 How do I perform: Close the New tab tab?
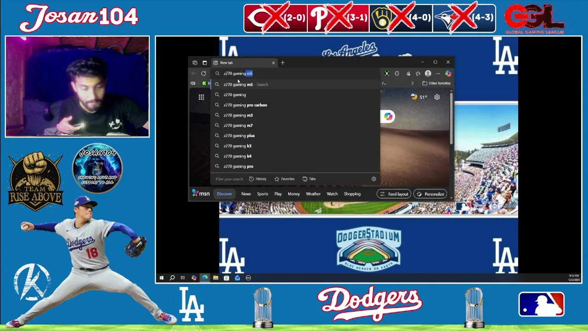[273, 63]
